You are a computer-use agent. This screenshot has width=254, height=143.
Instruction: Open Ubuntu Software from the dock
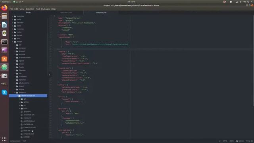click(4, 59)
